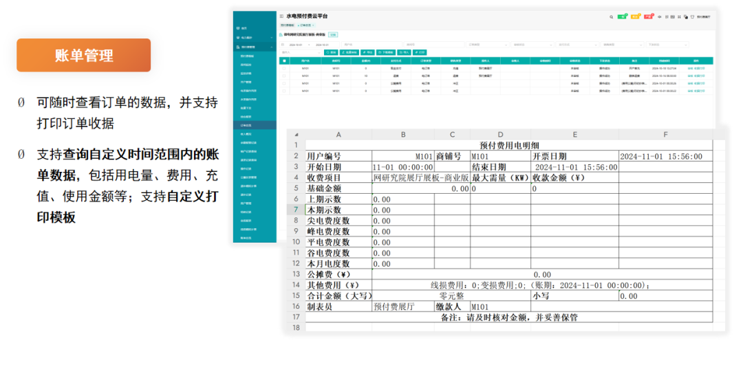Go to 首页 in the left sidebar
Image resolution: width=743 pixels, height=365 pixels.
pos(244,28)
